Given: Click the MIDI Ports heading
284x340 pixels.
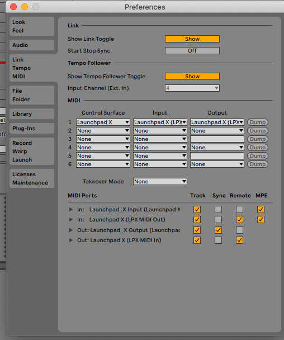Looking at the screenshot, I should 82,196.
